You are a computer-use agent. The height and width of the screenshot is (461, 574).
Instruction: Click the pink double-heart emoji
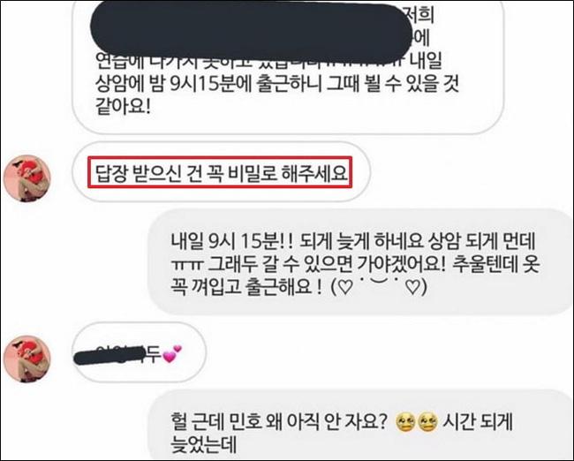click(x=172, y=354)
